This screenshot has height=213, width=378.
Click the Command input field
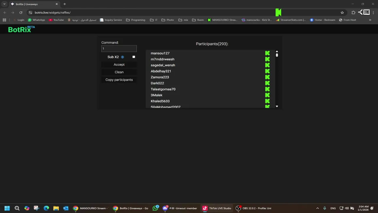point(119,49)
